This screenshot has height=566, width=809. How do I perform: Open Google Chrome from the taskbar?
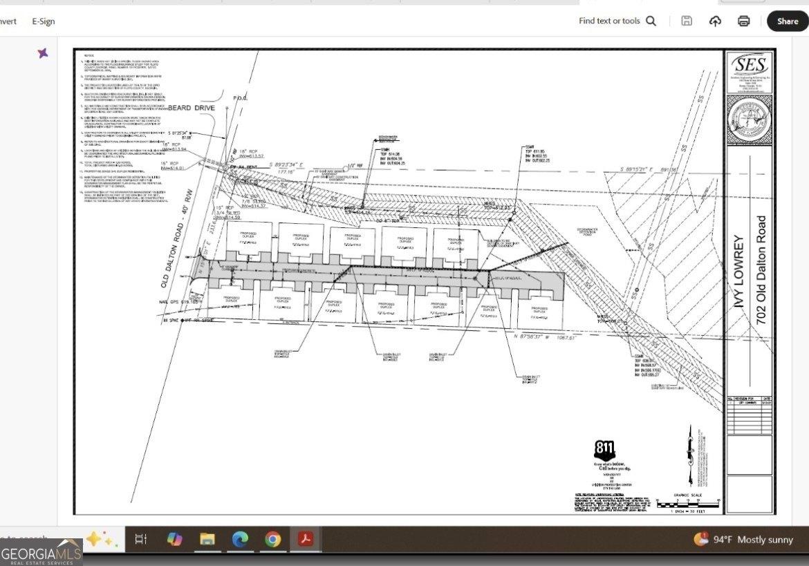tap(273, 539)
